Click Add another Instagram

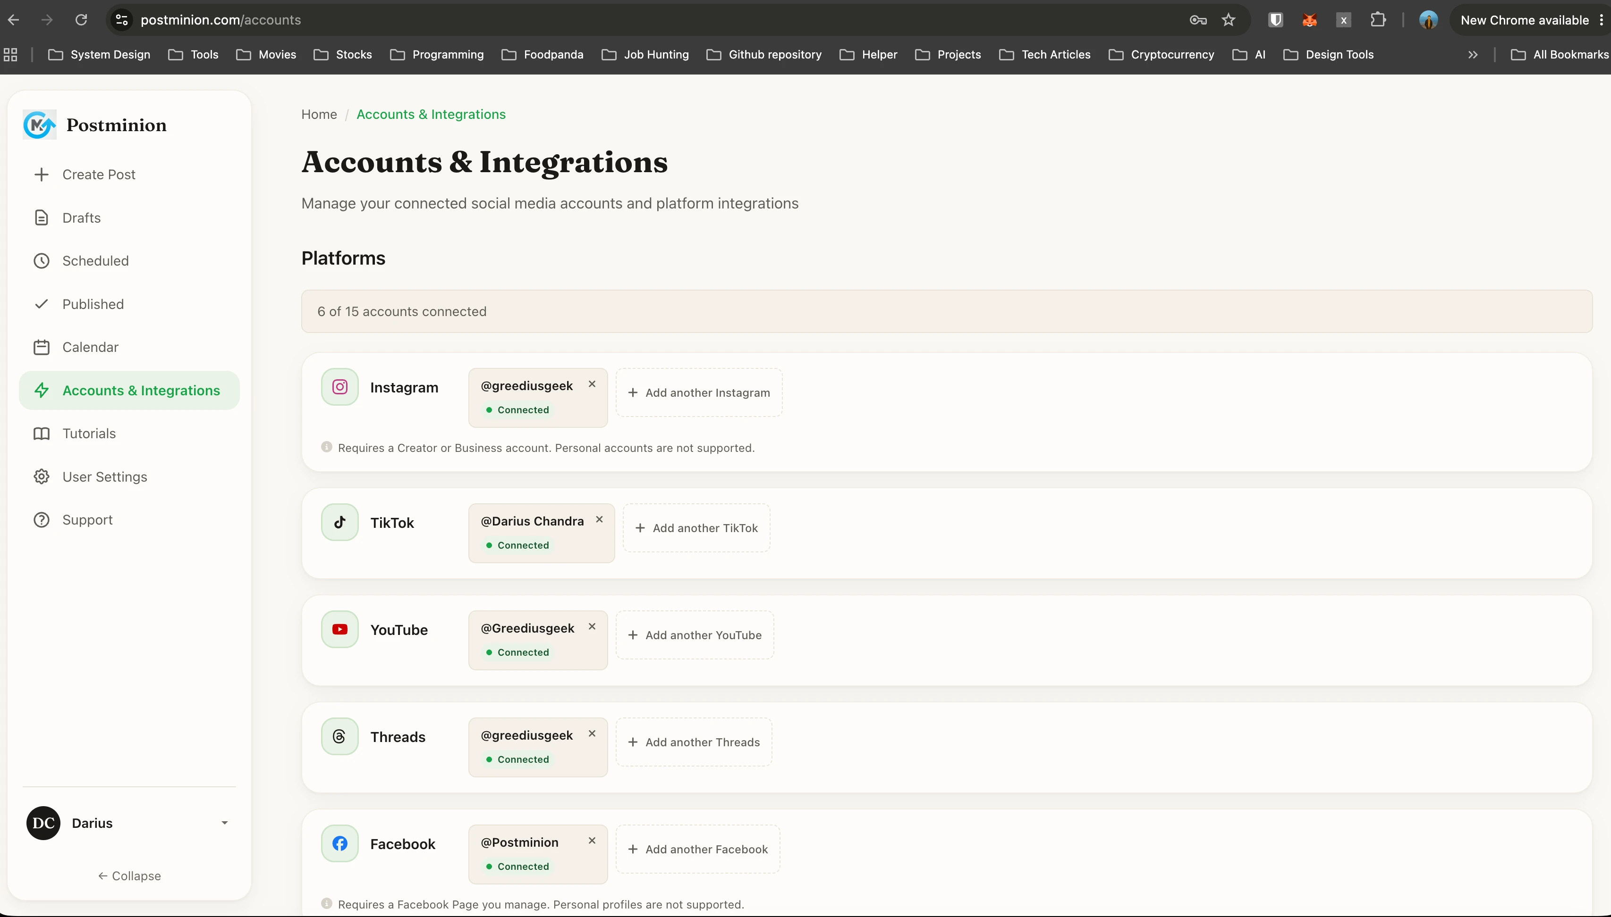coord(699,392)
